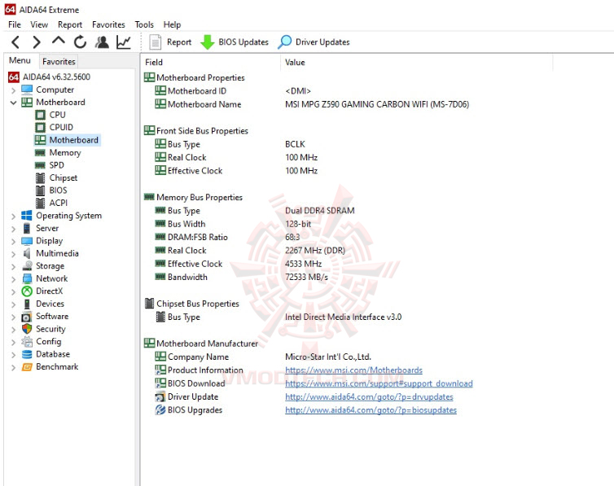The image size is (614, 486).
Task: Click the Field column header
Action: (x=210, y=62)
